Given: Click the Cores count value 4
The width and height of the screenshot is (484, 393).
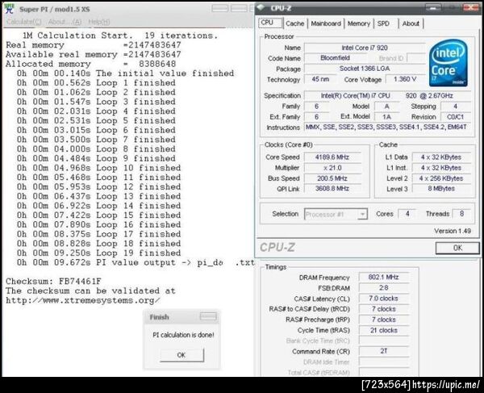Looking at the screenshot, I should pyautogui.click(x=407, y=214).
